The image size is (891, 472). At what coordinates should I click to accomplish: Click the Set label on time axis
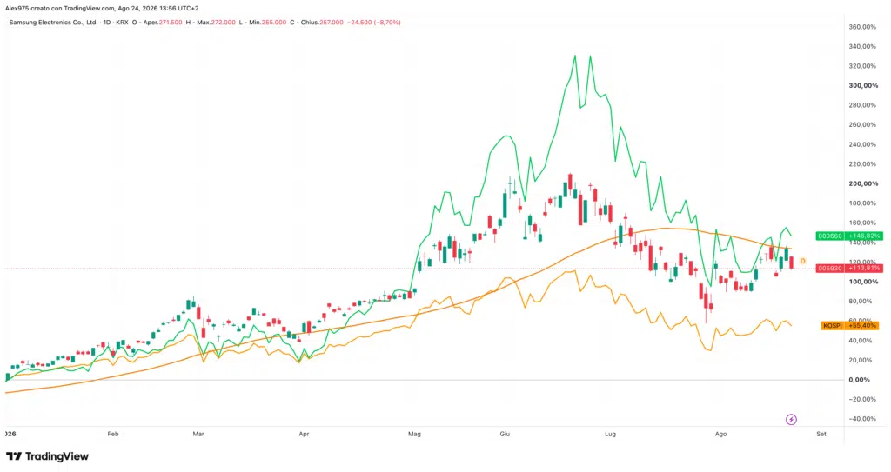(821, 434)
